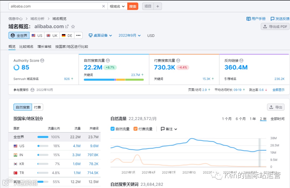Open 桌面设备 device dropdown

[x=100, y=35]
